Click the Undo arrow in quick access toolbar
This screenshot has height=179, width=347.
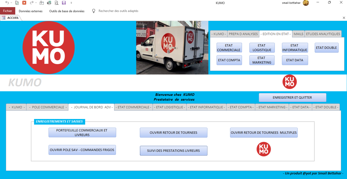(x=7, y=3)
